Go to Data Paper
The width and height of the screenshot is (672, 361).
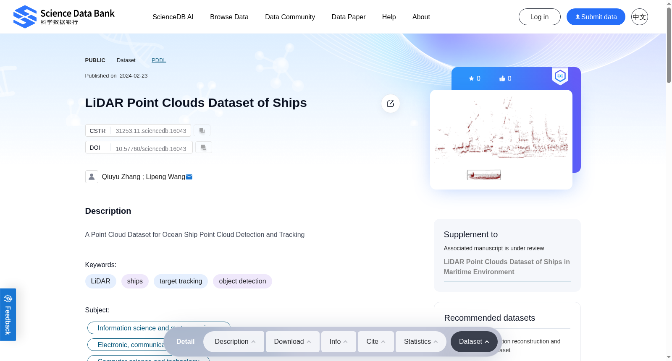pos(349,17)
